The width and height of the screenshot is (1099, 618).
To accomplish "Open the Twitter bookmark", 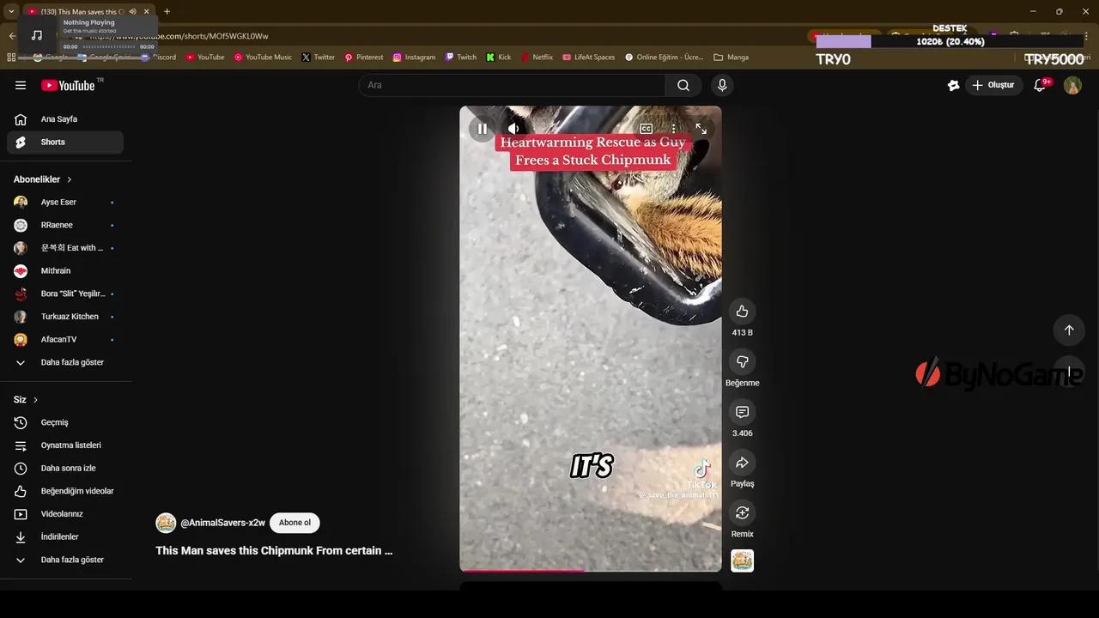I will [318, 58].
